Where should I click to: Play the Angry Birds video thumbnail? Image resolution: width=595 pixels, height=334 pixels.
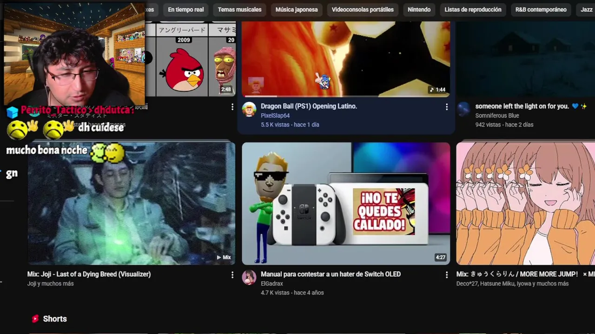[x=191, y=60]
